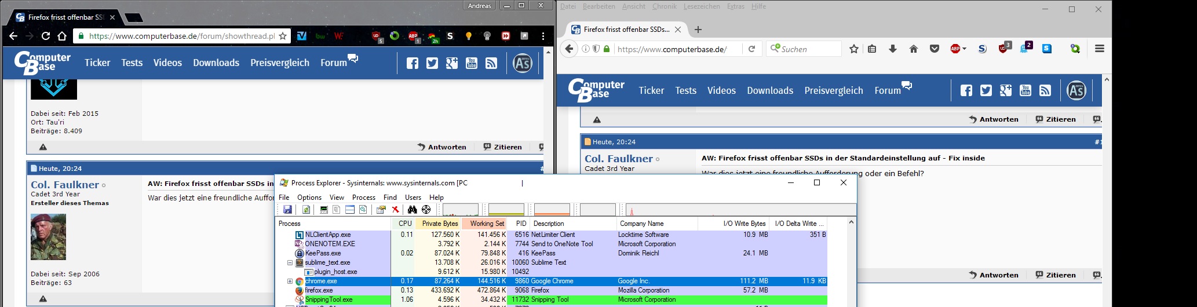Click Kill Process red X icon
Image resolution: width=1197 pixels, height=307 pixels.
(x=395, y=210)
